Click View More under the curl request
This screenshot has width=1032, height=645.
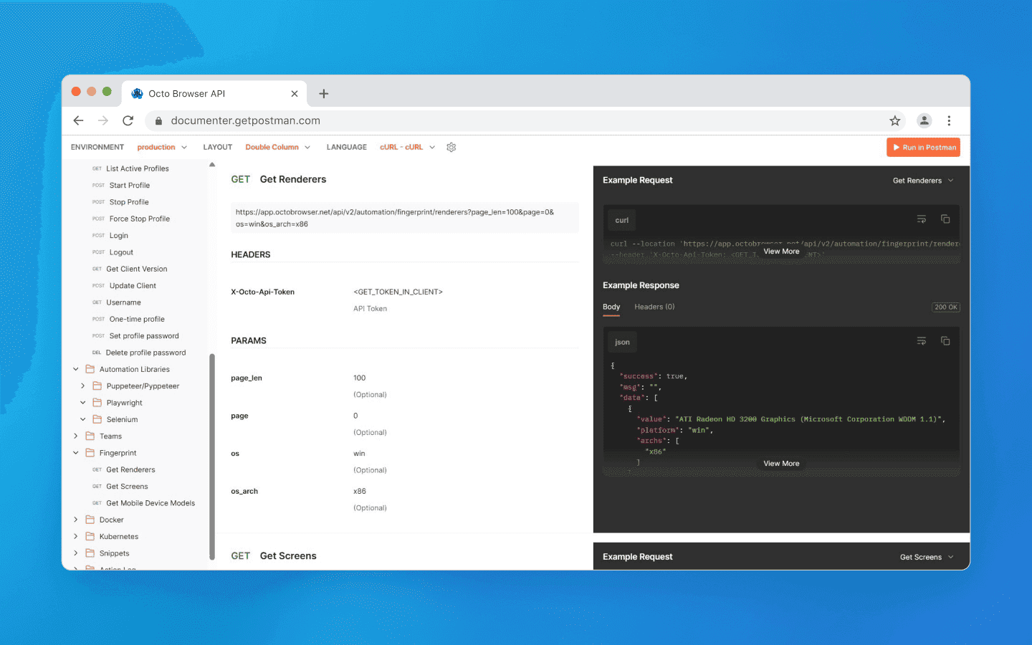click(x=781, y=252)
